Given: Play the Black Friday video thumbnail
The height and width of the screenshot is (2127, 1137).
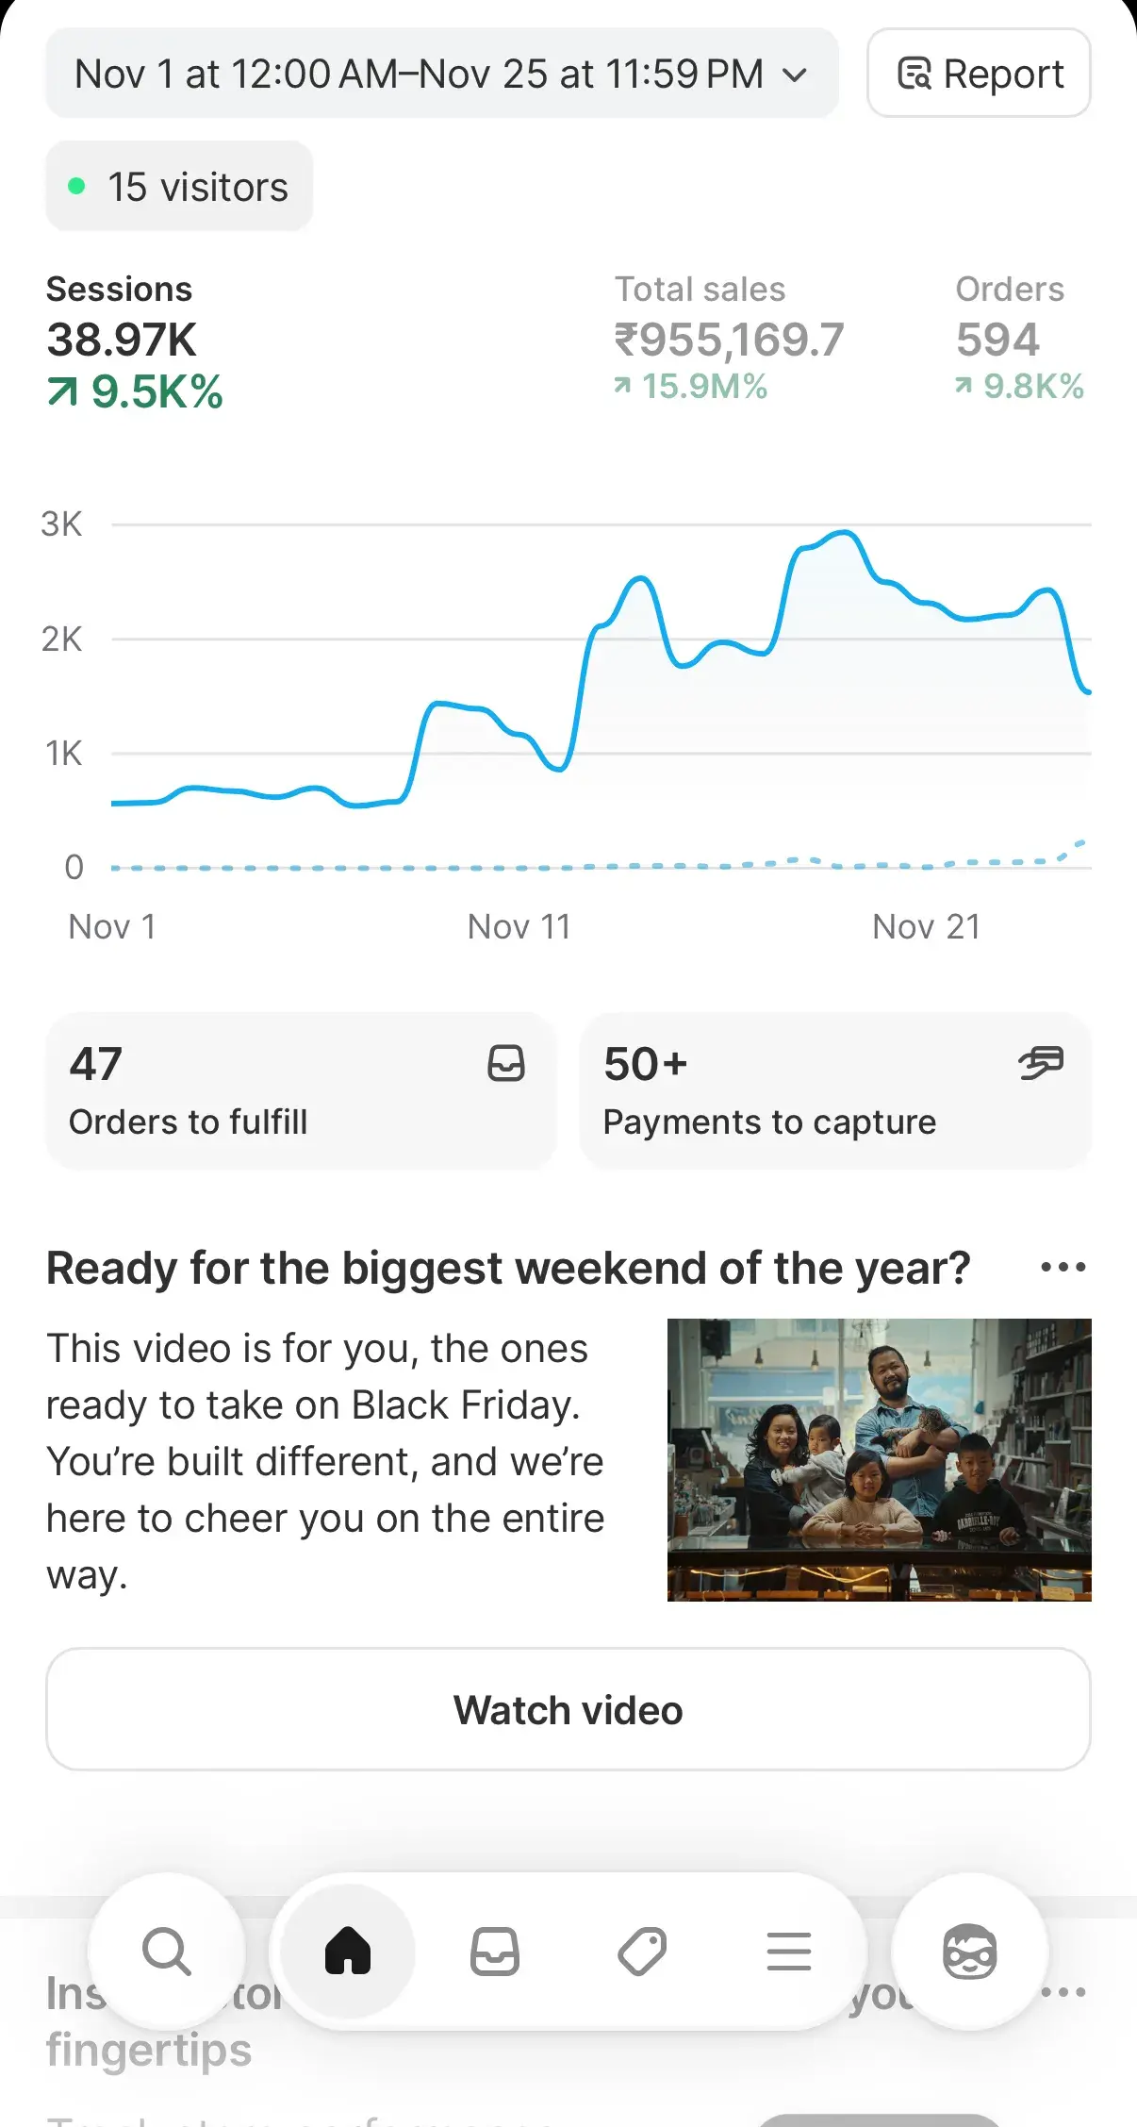Looking at the screenshot, I should (x=879, y=1459).
